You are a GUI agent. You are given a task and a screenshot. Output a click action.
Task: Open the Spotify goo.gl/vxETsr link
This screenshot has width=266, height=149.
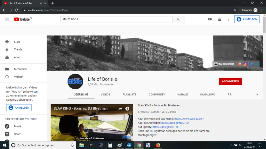(x=165, y=127)
